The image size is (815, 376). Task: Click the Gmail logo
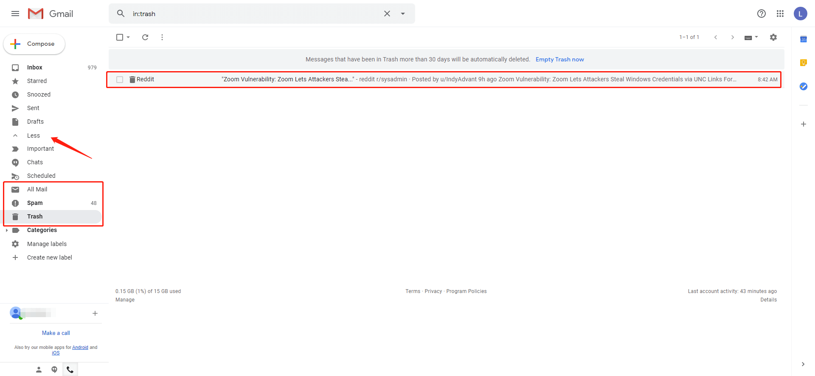51,14
